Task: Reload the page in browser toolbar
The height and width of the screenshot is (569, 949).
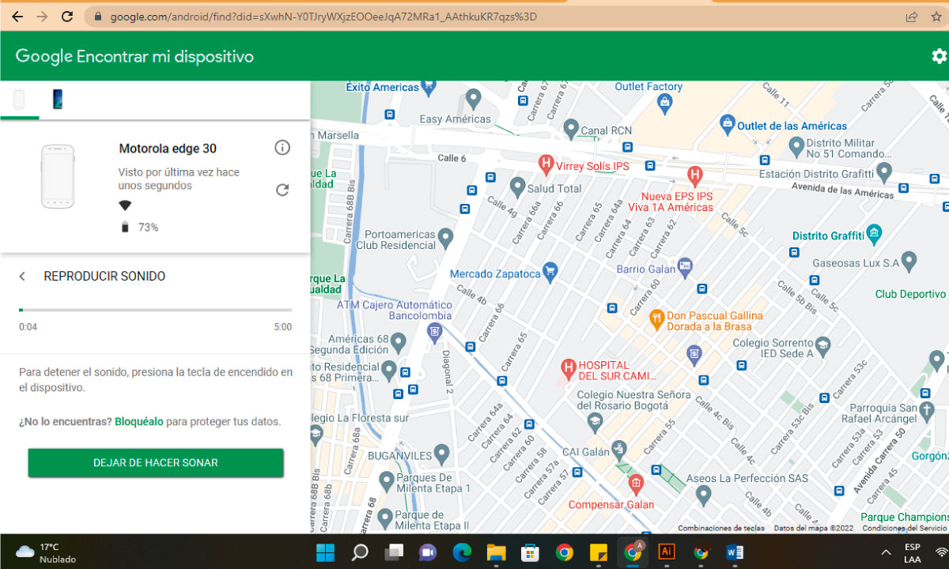Action: click(x=68, y=16)
